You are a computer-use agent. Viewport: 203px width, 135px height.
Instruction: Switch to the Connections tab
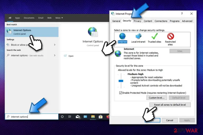[x=161, y=21]
